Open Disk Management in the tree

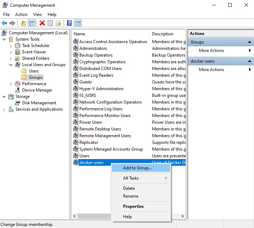(x=39, y=103)
